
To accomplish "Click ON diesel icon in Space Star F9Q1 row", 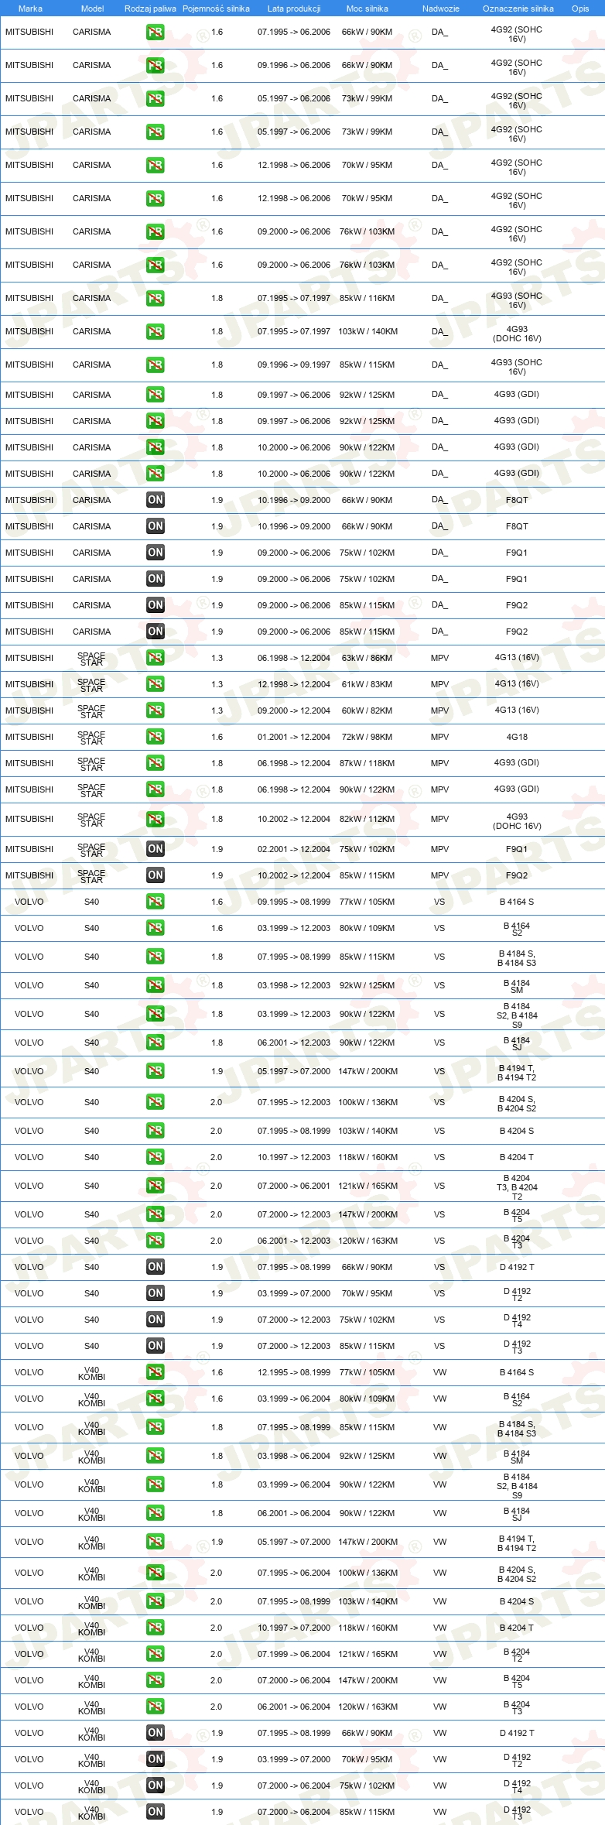I will (x=156, y=850).
